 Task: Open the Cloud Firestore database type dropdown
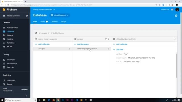(60, 15)
